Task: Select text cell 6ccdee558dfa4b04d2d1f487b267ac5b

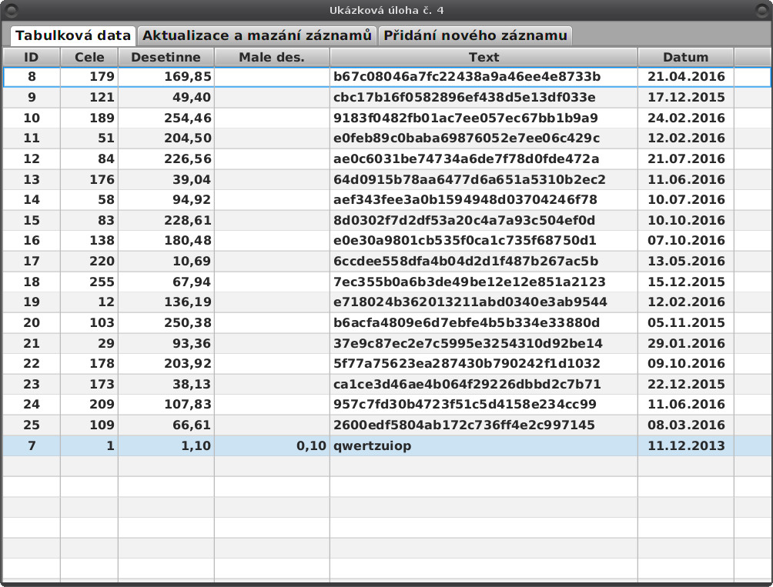Action: point(484,262)
